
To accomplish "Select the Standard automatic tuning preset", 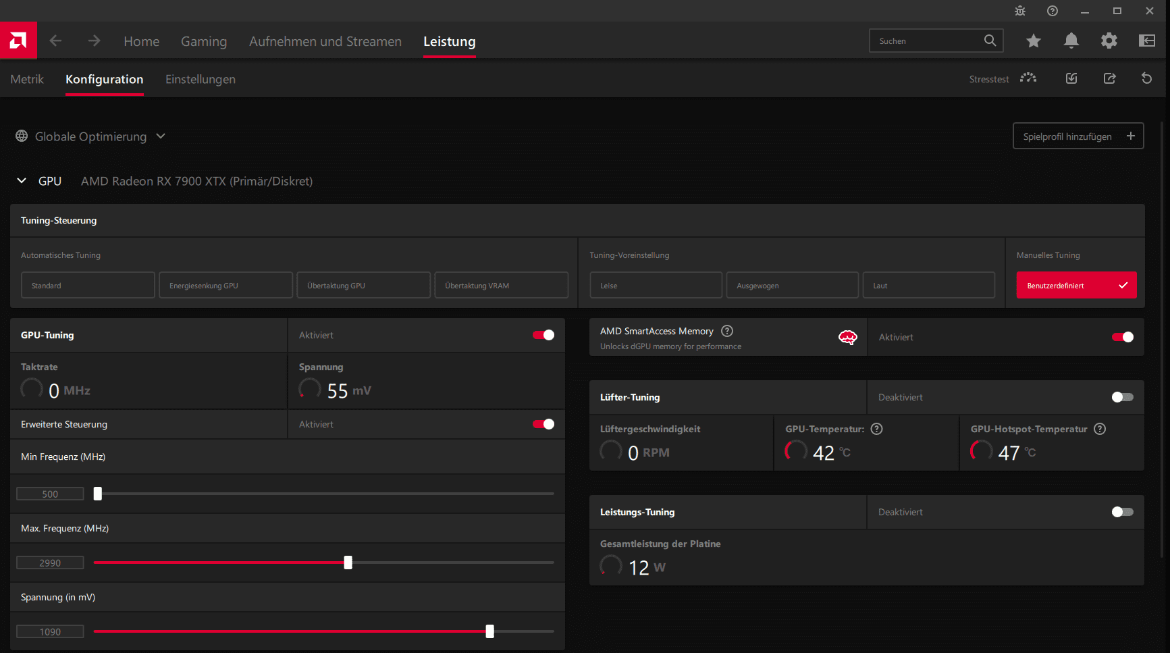I will point(88,285).
